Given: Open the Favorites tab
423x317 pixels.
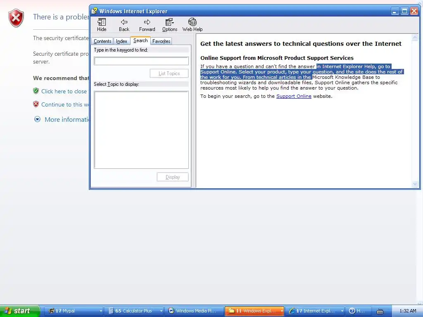Looking at the screenshot, I should click(x=162, y=41).
